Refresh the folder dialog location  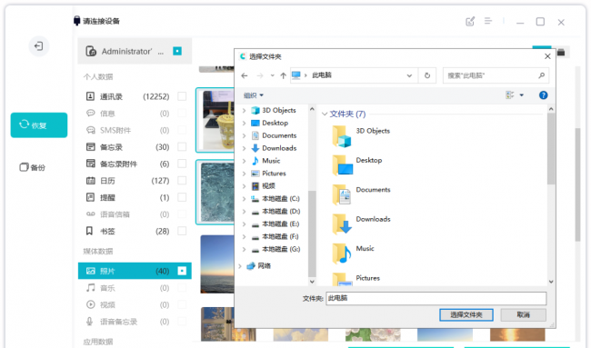point(427,75)
